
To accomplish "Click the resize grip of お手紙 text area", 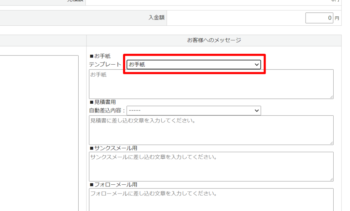I will pos(332,97).
